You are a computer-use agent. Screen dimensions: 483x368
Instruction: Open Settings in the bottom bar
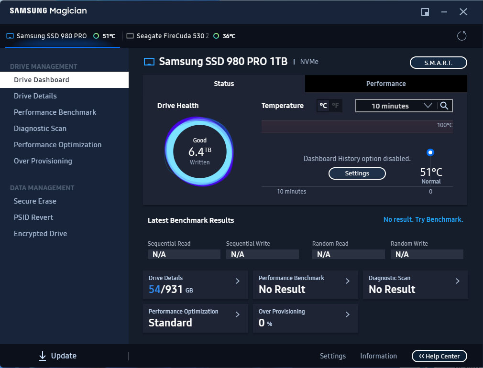333,357
